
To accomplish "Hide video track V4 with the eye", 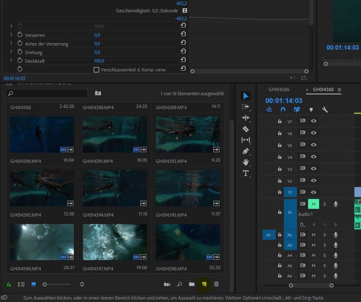I will click(313, 157).
